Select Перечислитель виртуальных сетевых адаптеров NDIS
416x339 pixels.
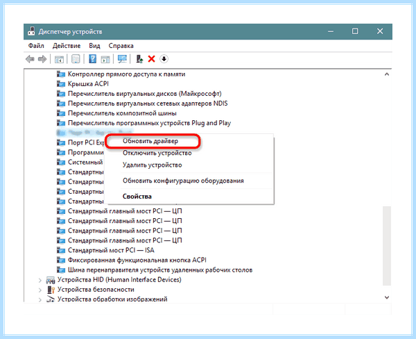[x=148, y=104]
